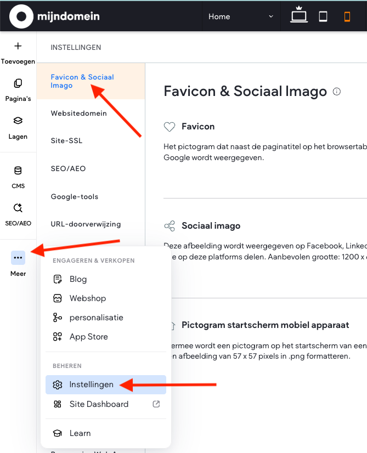The width and height of the screenshot is (367, 453).
Task: Switch to desktop preview view
Action: tap(299, 16)
